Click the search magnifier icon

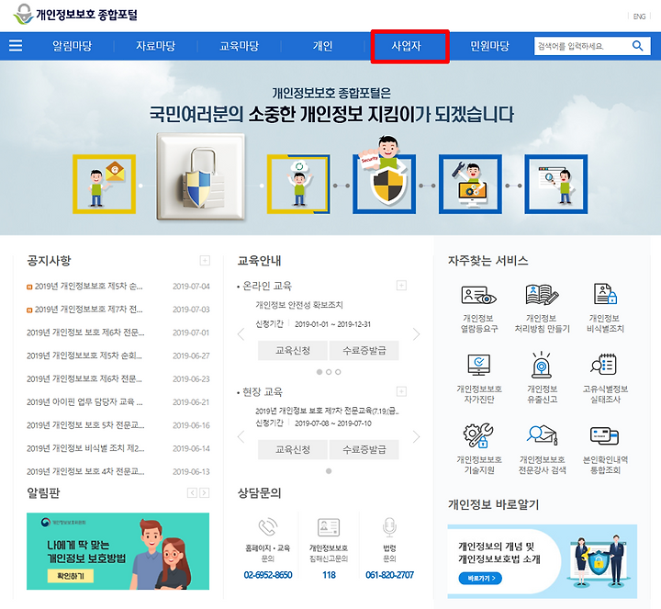(637, 46)
